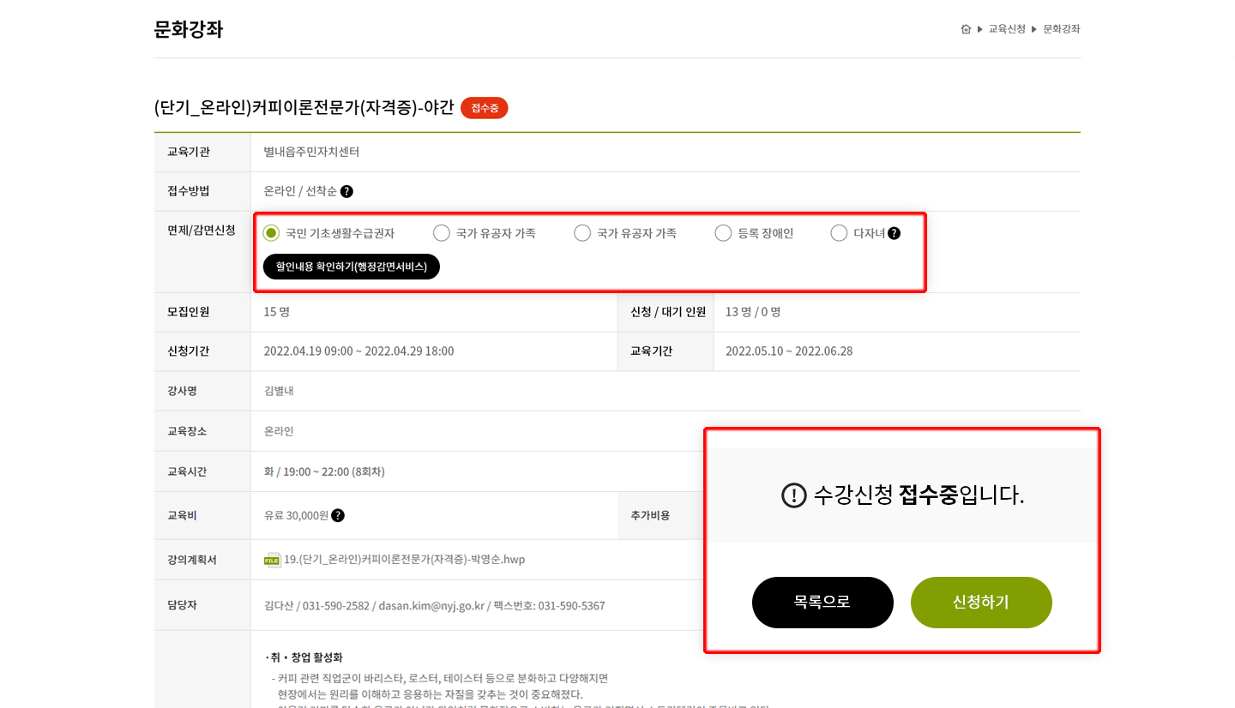
Task: Choose the 등록 장애인 radio button
Action: click(723, 233)
